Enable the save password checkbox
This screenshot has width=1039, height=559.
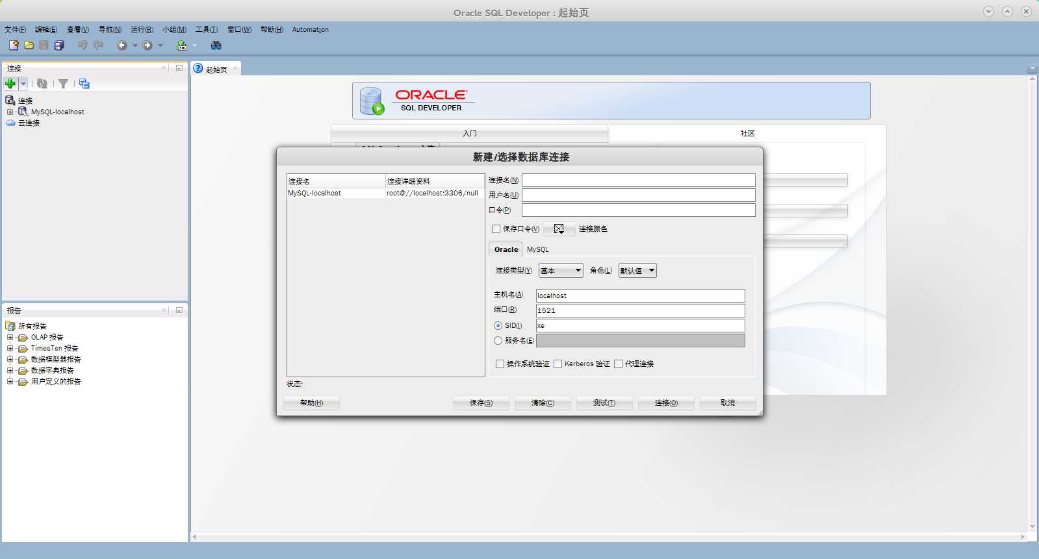pos(496,229)
